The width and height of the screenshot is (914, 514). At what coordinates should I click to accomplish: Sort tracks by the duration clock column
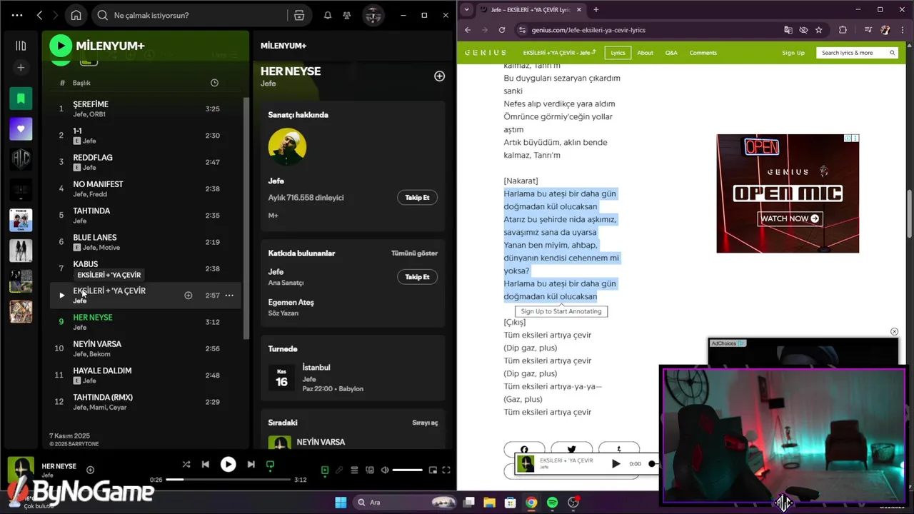point(214,83)
